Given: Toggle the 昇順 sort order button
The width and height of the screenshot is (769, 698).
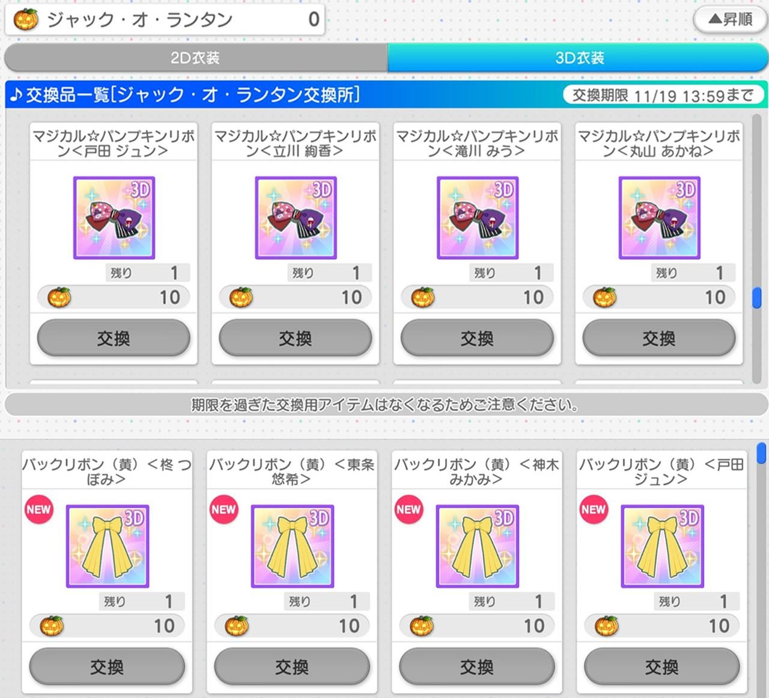Looking at the screenshot, I should [730, 20].
